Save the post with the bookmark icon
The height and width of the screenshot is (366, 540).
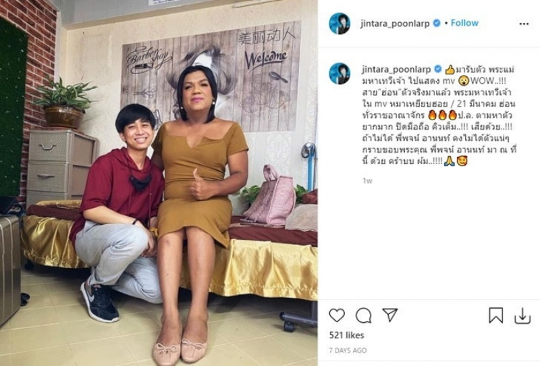pos(495,315)
